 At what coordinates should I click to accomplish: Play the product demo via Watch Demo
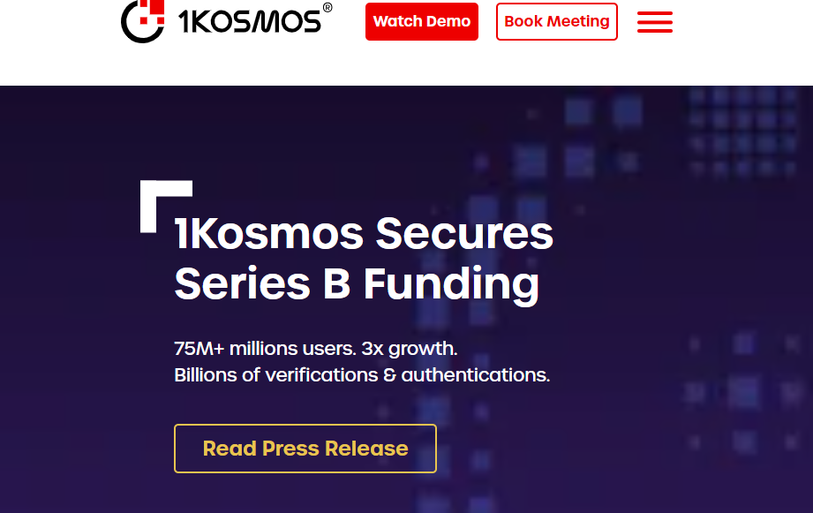(422, 22)
